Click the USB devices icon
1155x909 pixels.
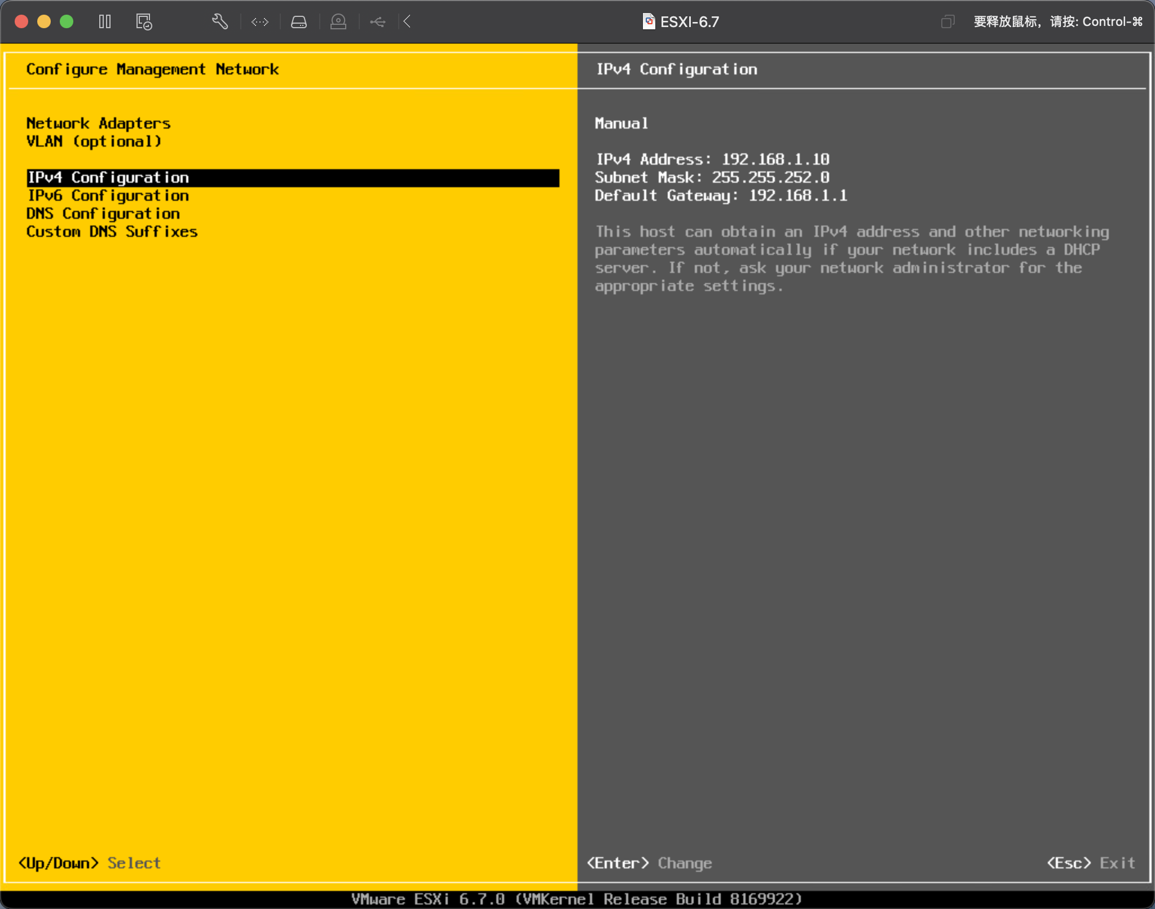(x=377, y=21)
